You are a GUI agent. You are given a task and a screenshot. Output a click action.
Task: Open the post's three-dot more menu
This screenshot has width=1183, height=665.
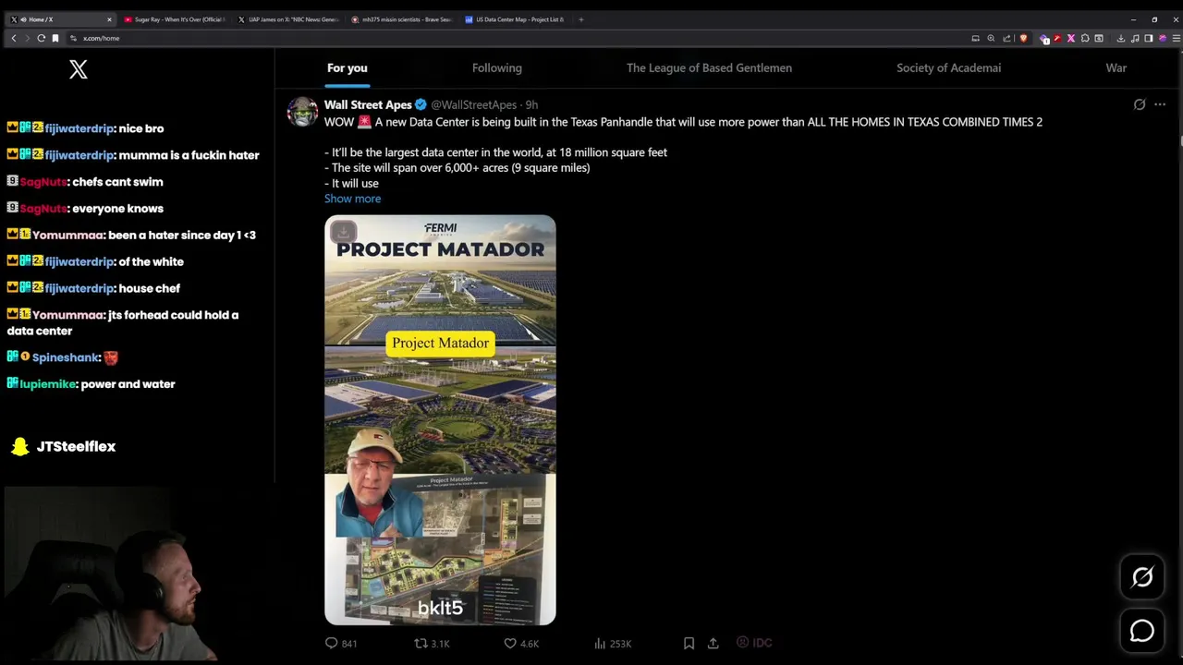point(1160,104)
